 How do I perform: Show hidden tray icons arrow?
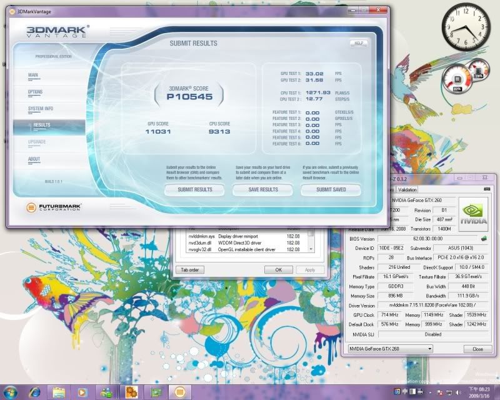(x=430, y=392)
